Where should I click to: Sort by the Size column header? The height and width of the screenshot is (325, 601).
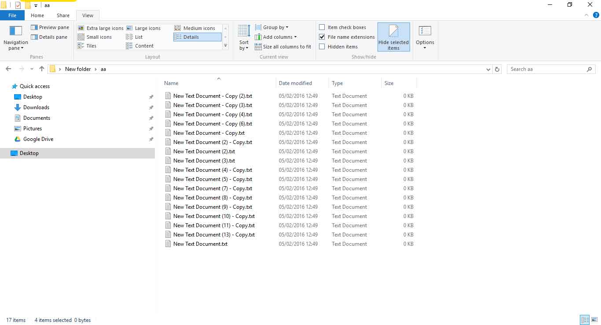(x=389, y=83)
